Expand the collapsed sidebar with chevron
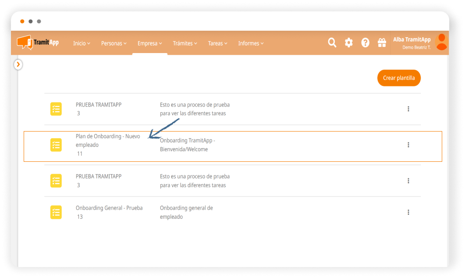The image size is (465, 278). pos(18,64)
